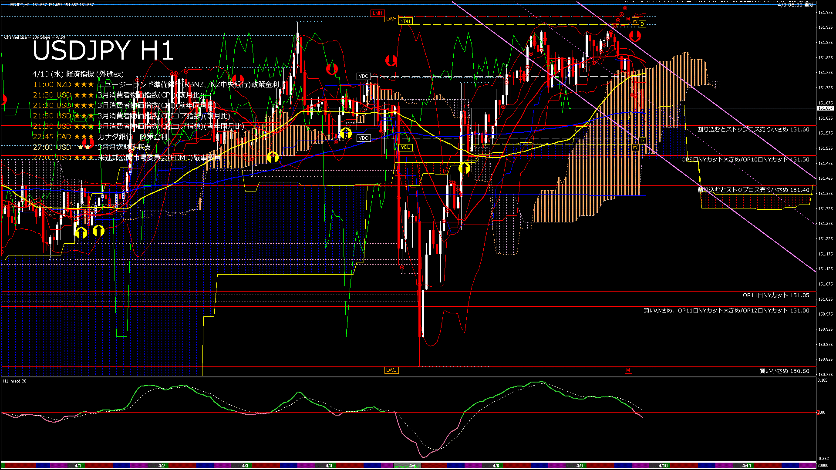Click the '4/9 06:09 更新' timestamp
This screenshot has width=836, height=470.
pyautogui.click(x=796, y=4)
